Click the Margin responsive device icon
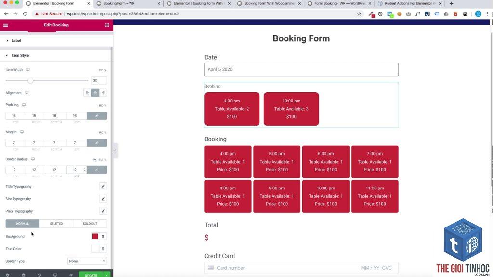Viewport: 493px width, 277px height. (22, 132)
